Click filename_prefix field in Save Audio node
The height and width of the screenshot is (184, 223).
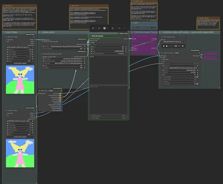click(x=173, y=42)
